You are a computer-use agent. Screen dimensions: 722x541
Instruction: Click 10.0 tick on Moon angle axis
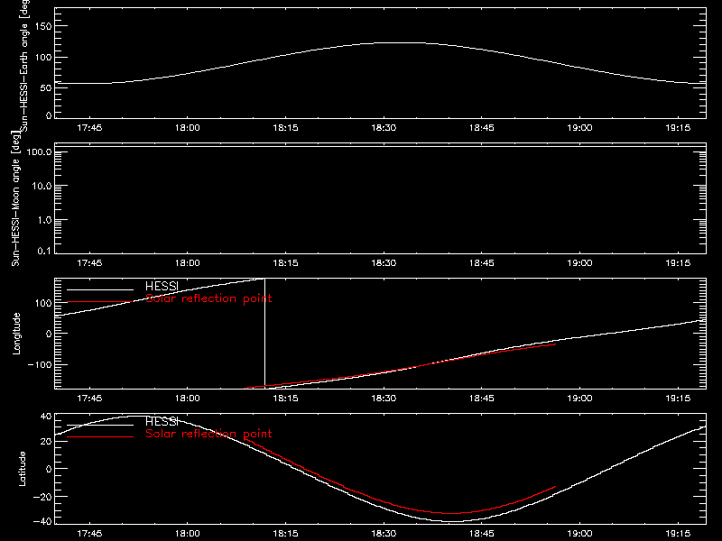pyautogui.click(x=42, y=186)
